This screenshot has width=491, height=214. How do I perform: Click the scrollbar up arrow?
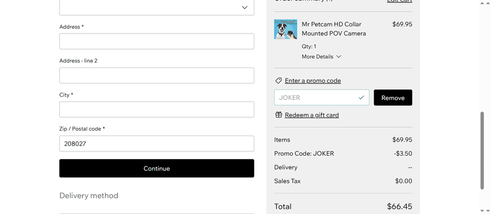coord(482,3)
